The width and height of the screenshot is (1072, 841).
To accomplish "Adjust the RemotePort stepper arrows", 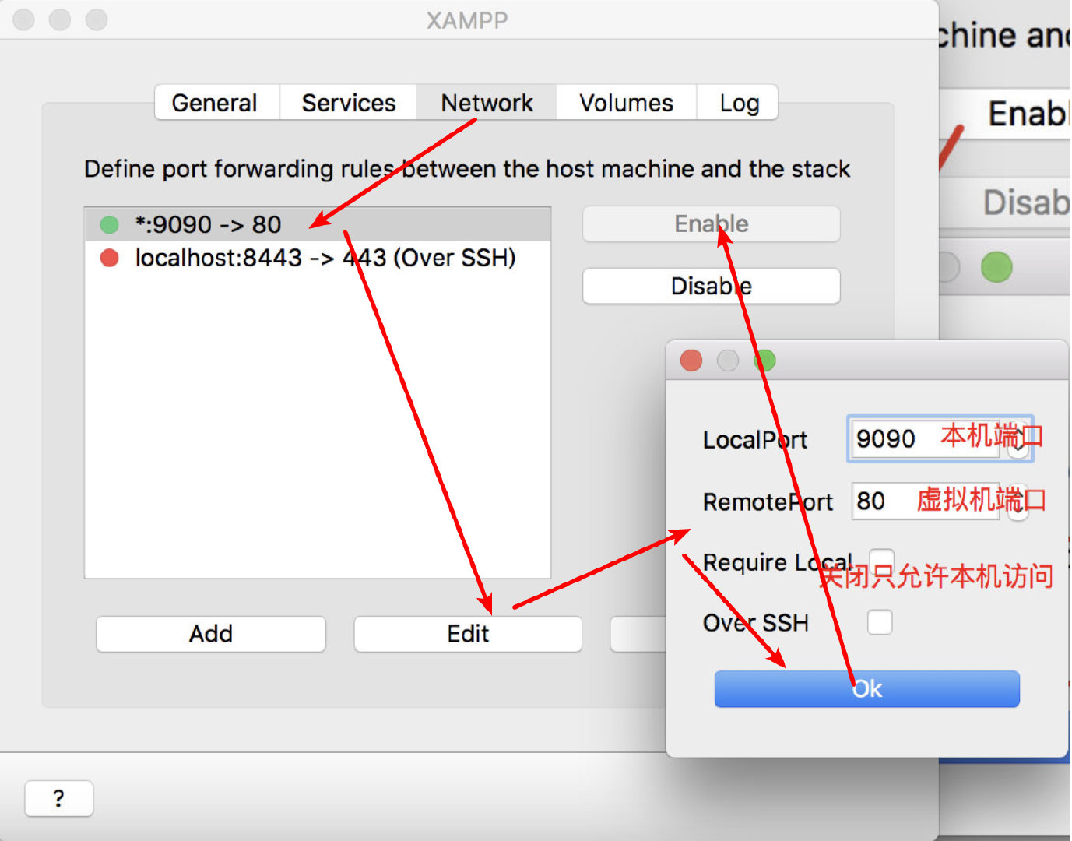I will coord(1018,501).
